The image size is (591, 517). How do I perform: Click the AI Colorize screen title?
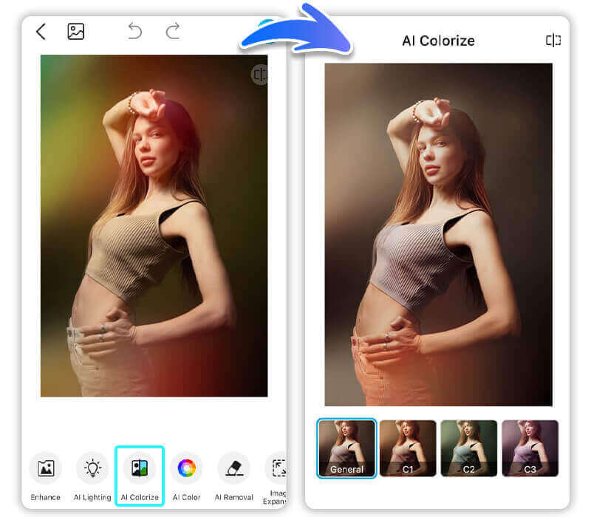coord(438,41)
